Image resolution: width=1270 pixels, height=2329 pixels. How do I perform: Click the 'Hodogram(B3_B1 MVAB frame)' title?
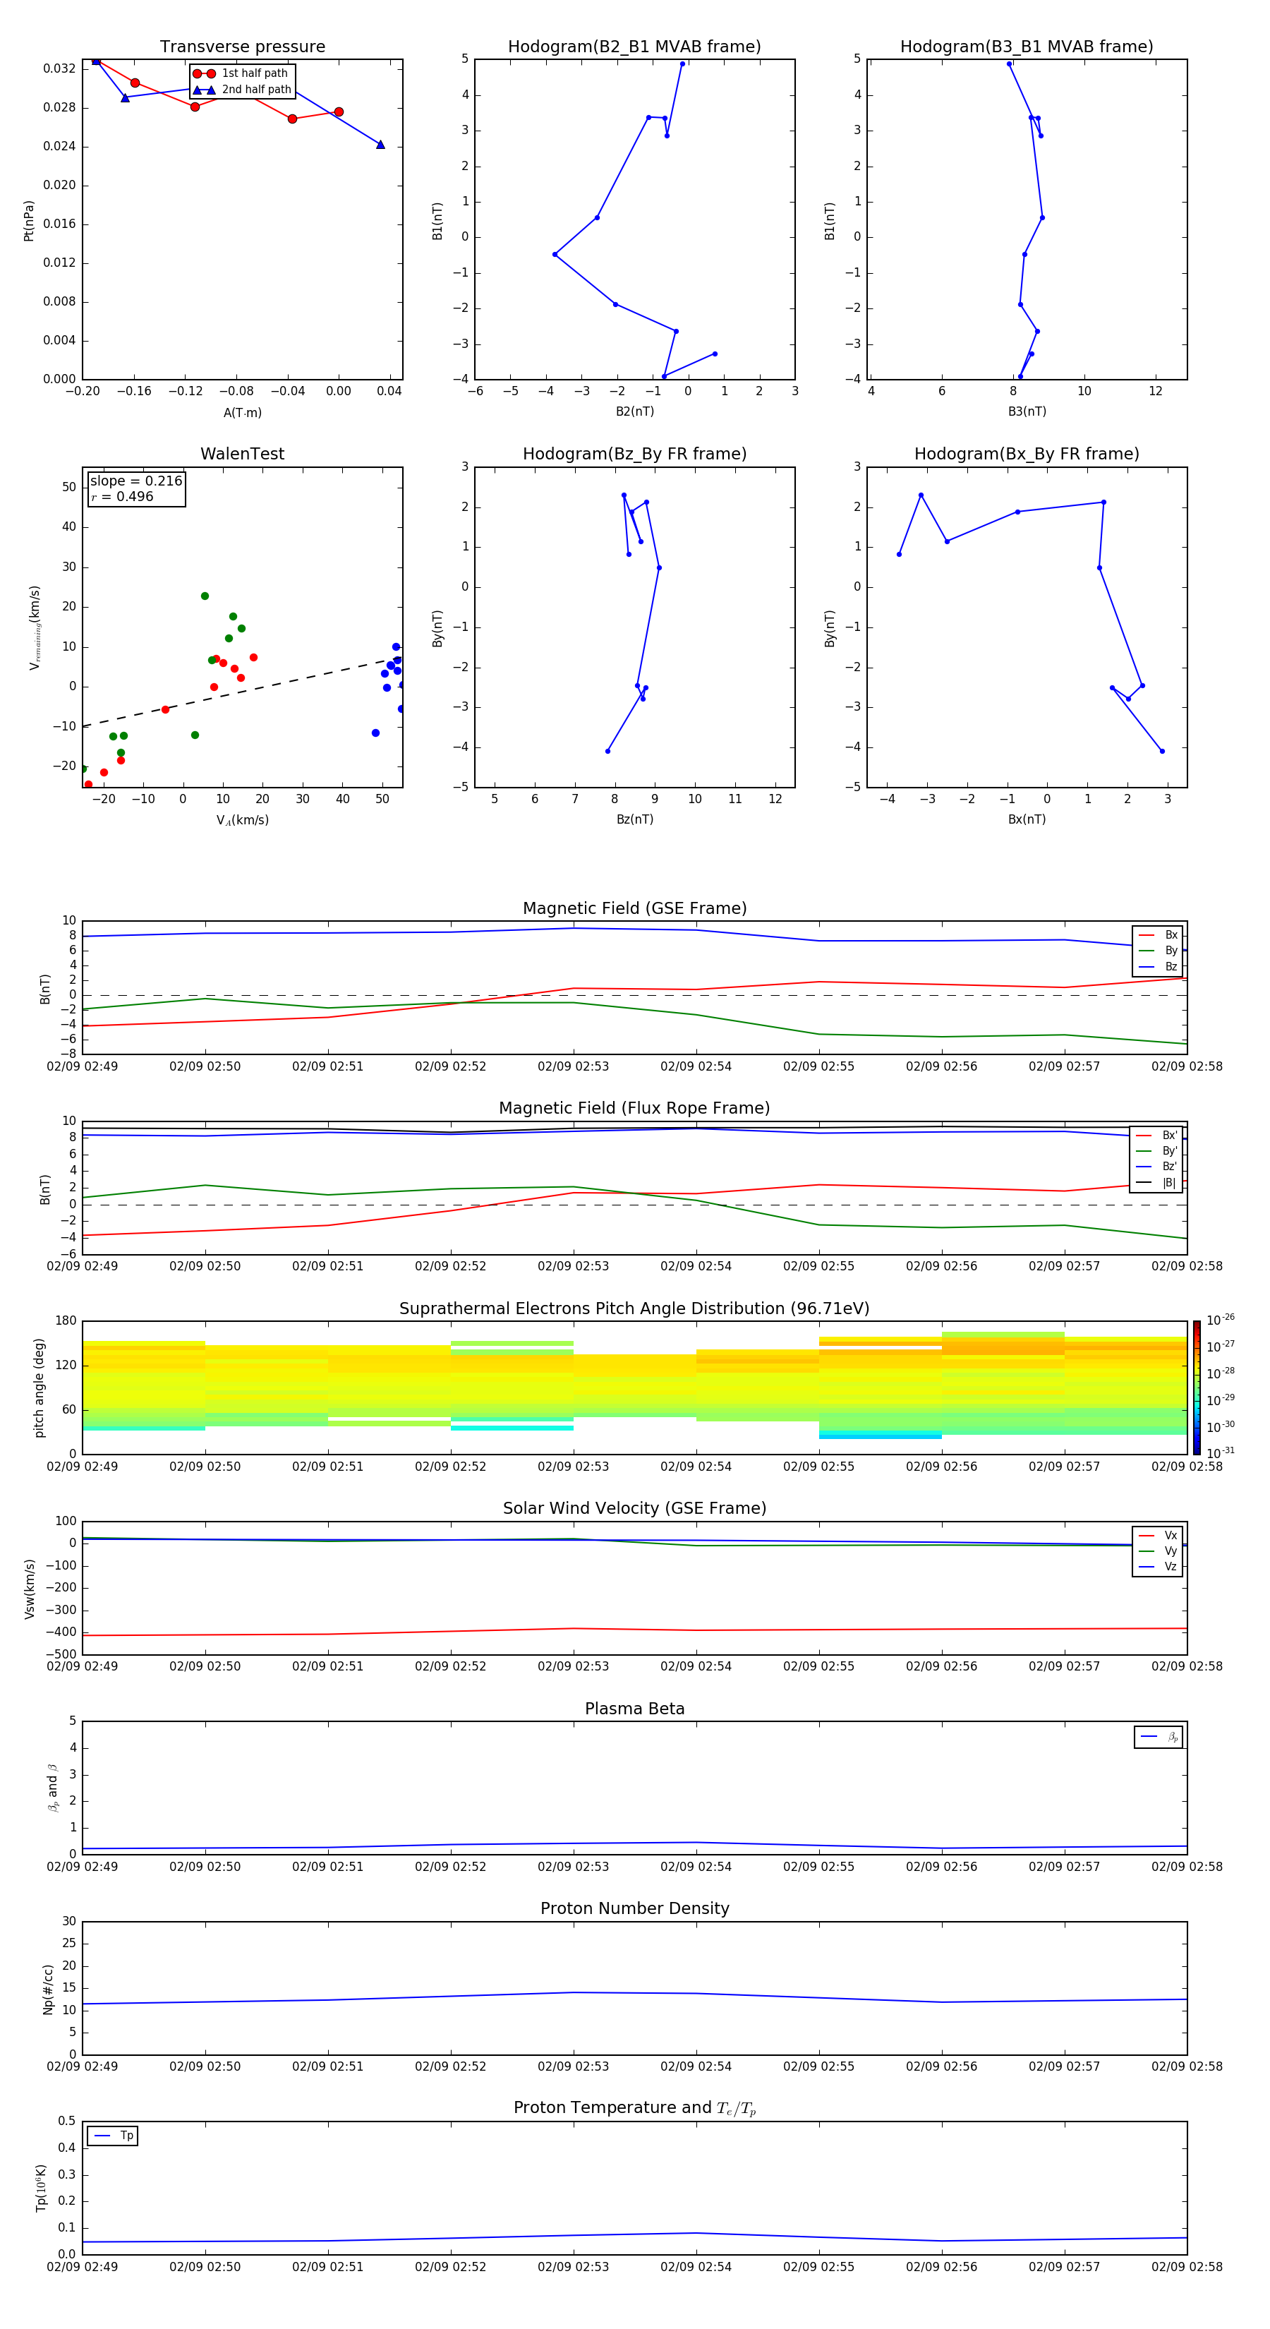click(1027, 47)
